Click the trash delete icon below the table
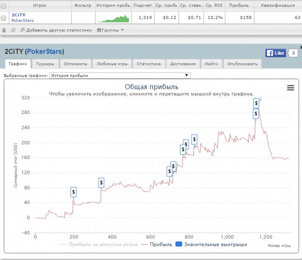302x260 pixels. 4,30
